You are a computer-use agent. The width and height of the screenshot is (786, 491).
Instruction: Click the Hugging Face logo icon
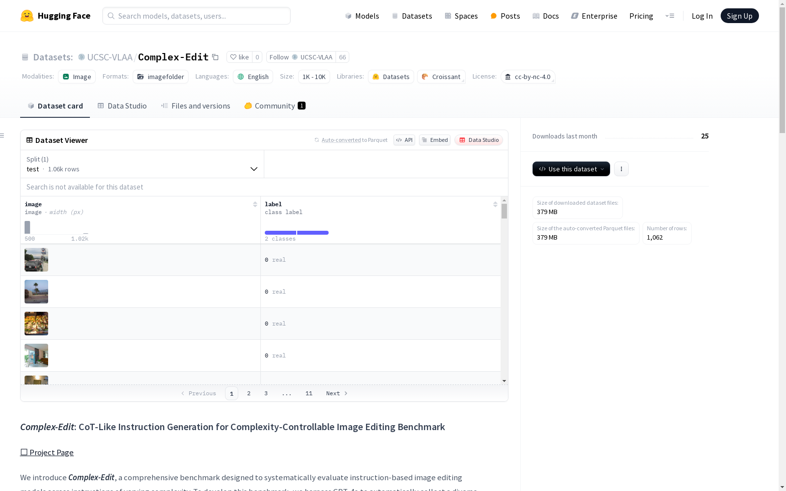coord(27,16)
